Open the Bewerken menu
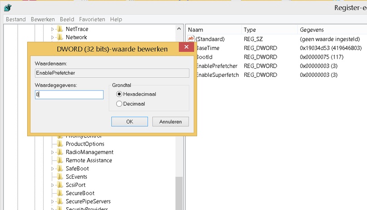The height and width of the screenshot is (210, 367). click(x=43, y=19)
